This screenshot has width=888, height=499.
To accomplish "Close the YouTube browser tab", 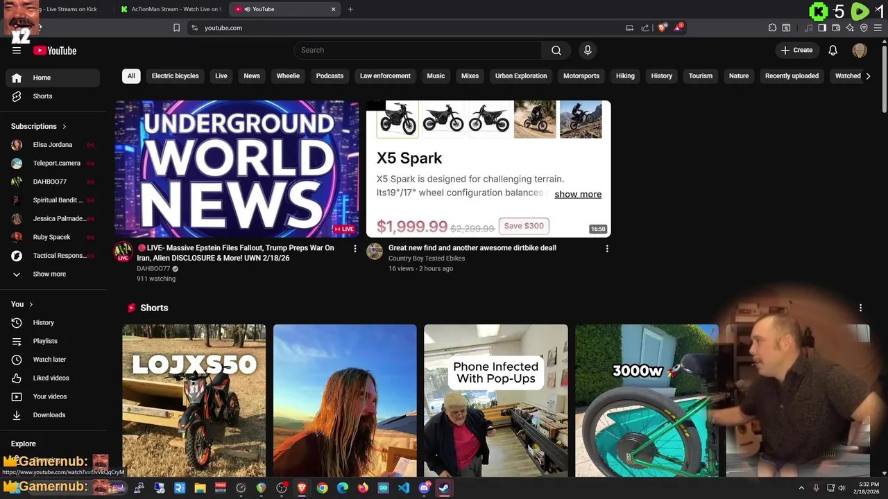I will (333, 9).
